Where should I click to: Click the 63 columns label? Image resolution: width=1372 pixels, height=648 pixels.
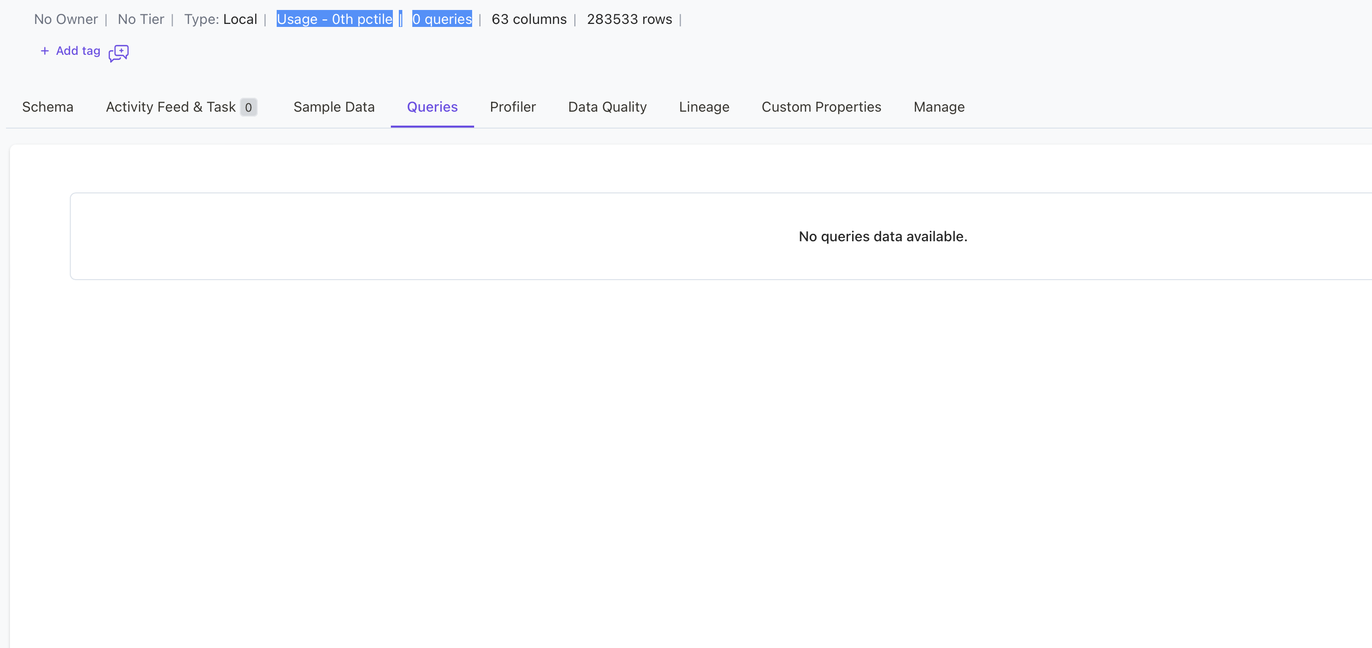[x=528, y=19]
